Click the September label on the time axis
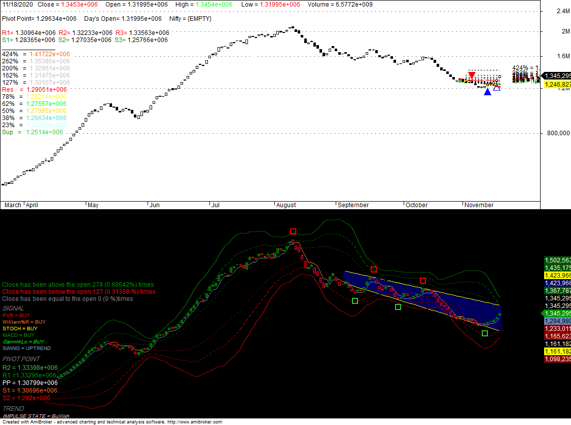The height and width of the screenshot is (425, 571). click(x=353, y=205)
